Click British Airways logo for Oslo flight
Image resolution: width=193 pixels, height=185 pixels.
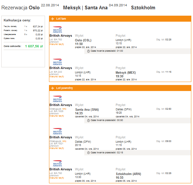pyautogui.click(x=57, y=30)
